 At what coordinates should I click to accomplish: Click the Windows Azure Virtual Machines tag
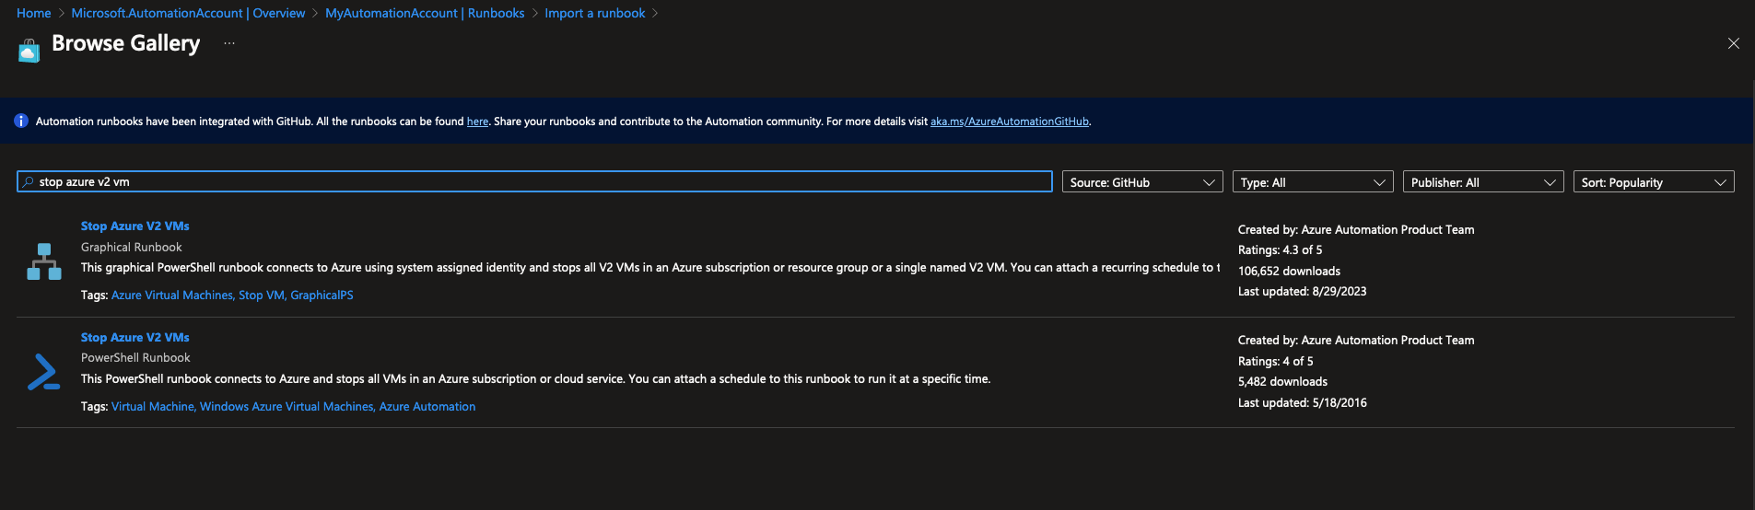coord(287,406)
